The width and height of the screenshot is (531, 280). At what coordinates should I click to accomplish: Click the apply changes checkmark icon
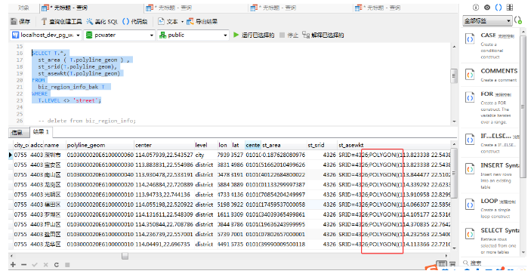click(35, 265)
